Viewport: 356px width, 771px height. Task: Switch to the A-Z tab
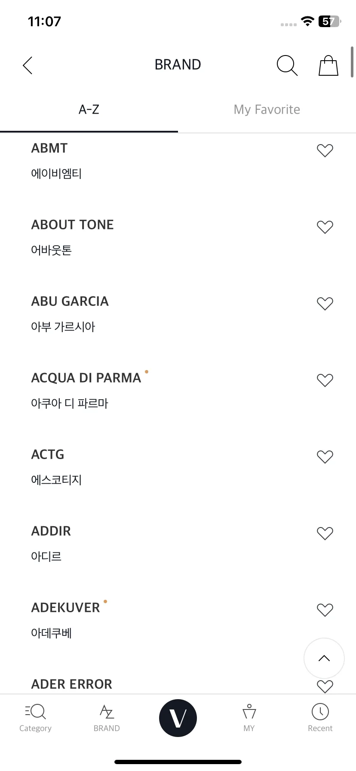pyautogui.click(x=89, y=110)
